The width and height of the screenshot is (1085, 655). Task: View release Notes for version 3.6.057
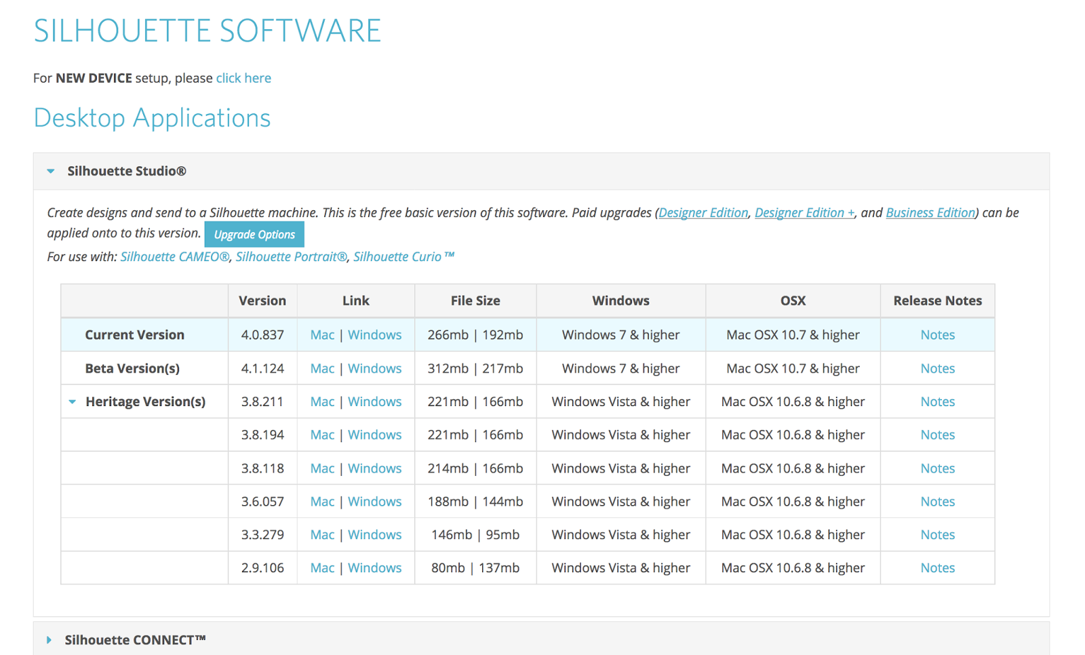937,501
